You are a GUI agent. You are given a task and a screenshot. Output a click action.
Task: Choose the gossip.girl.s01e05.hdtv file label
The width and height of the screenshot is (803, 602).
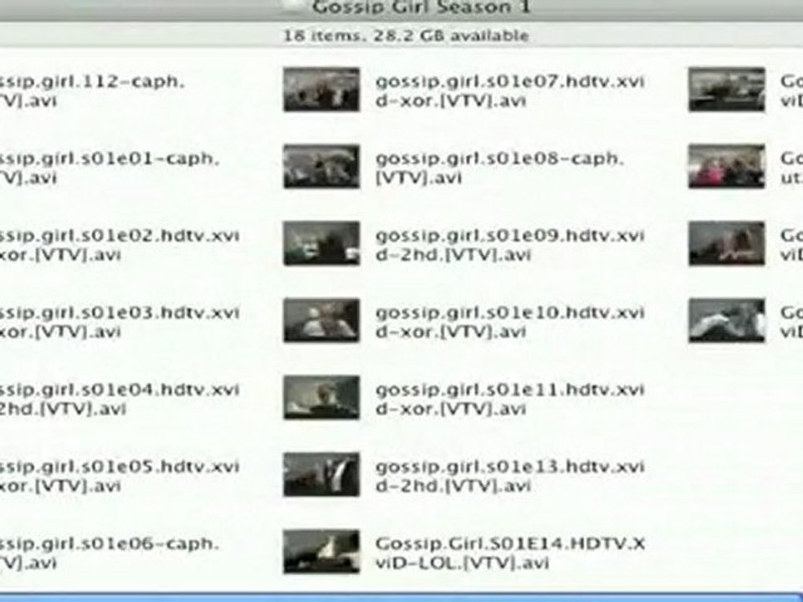coord(120,476)
